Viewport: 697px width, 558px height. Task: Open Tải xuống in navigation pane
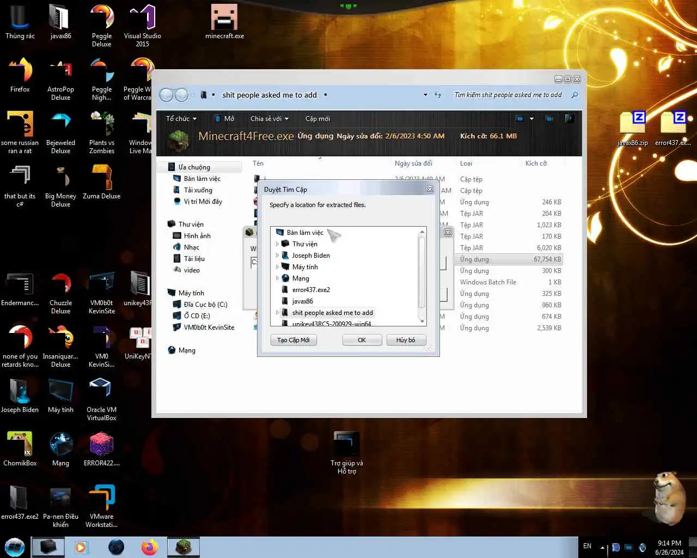tap(198, 190)
